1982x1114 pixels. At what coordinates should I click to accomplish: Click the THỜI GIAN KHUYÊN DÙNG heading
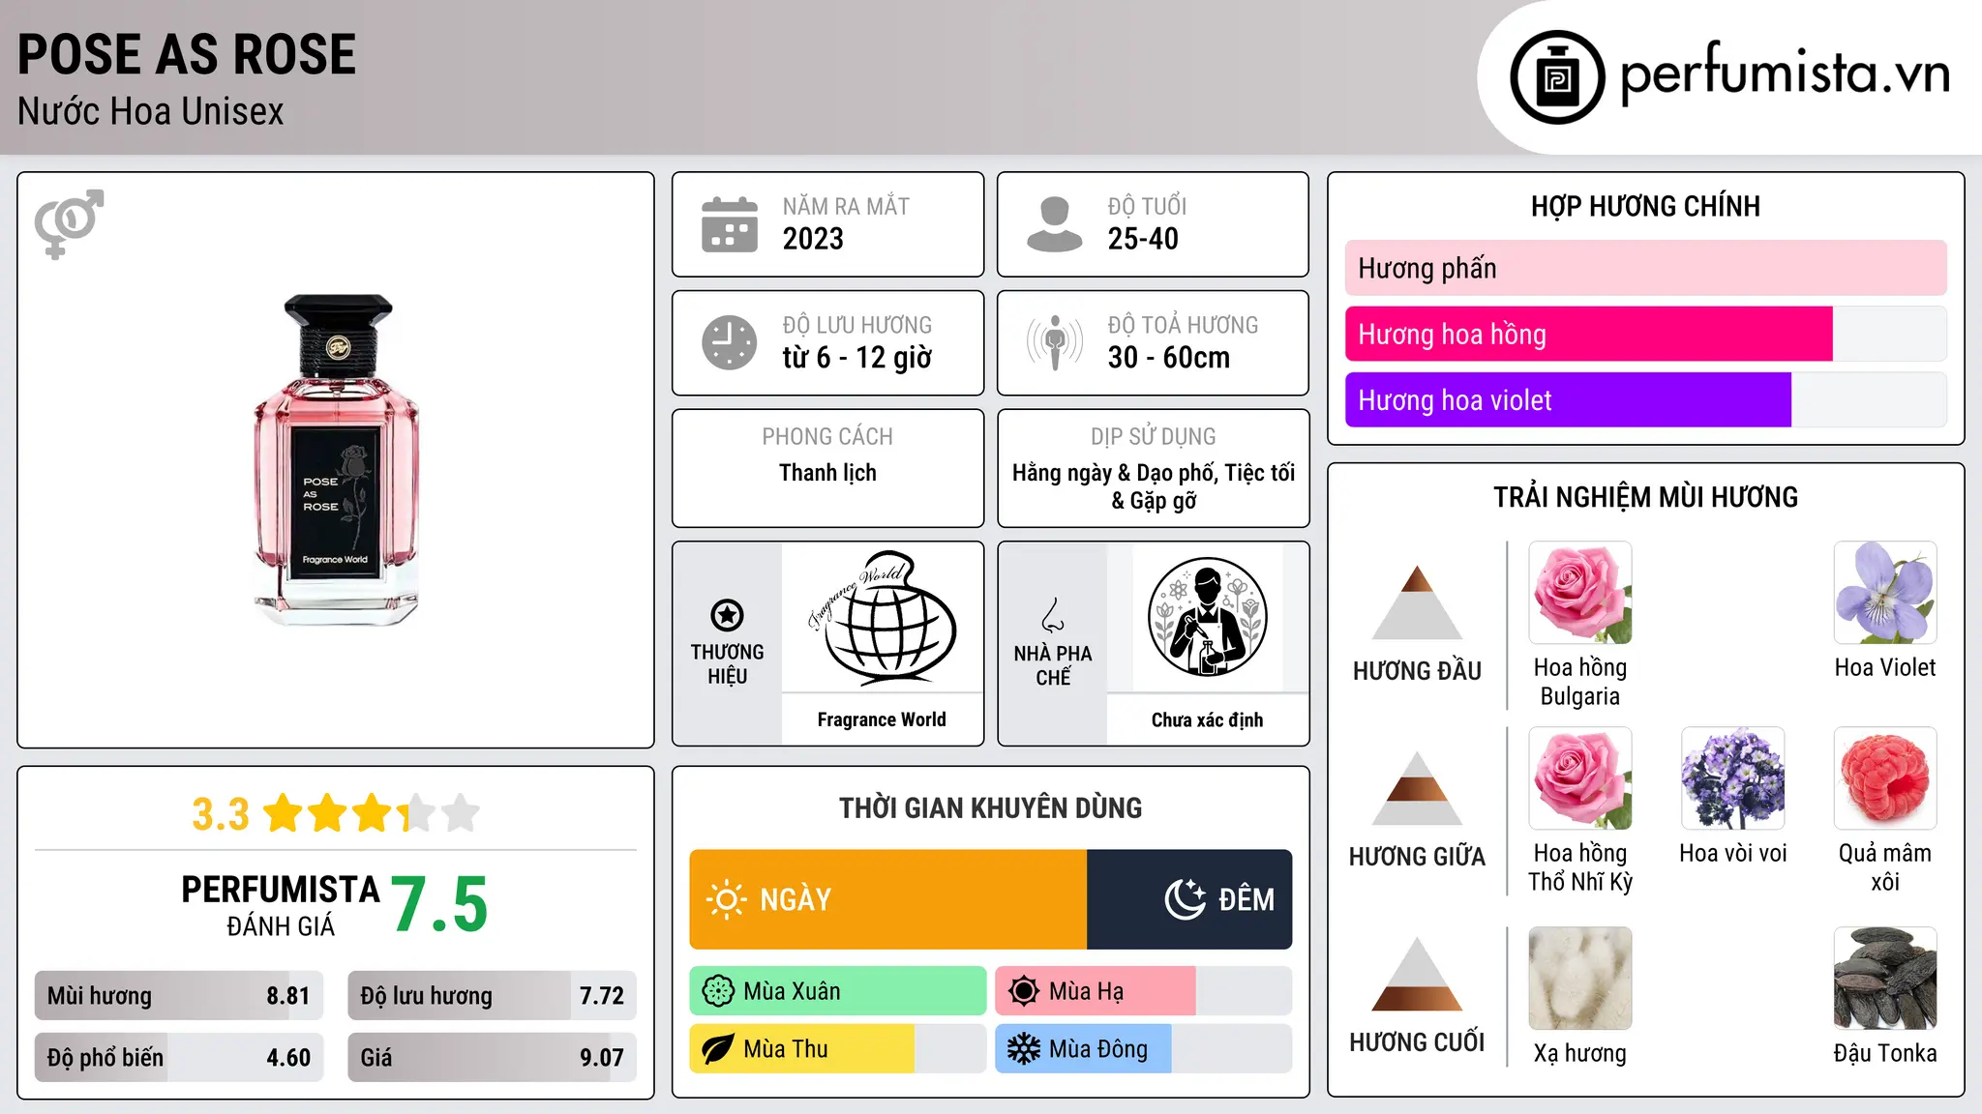pos(990,807)
